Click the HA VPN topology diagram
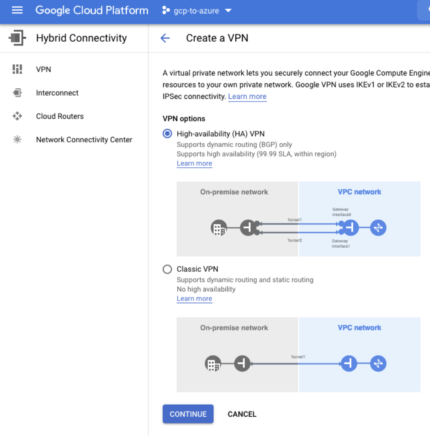The width and height of the screenshot is (430, 438). (298, 219)
